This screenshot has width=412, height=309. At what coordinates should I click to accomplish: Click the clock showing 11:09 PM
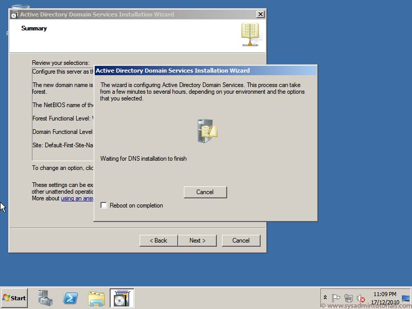coord(385,294)
